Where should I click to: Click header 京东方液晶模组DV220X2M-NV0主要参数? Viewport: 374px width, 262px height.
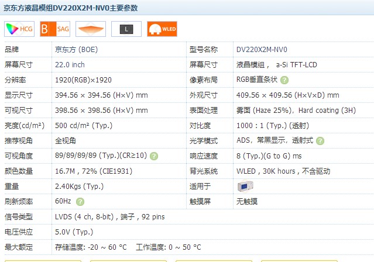[71, 8]
